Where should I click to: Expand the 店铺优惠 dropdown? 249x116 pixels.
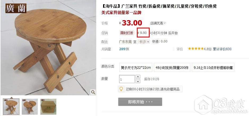pos(158,23)
